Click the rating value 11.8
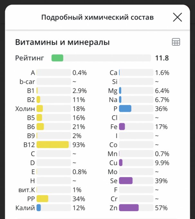Viewport: 195px width, 219px height. point(162,58)
